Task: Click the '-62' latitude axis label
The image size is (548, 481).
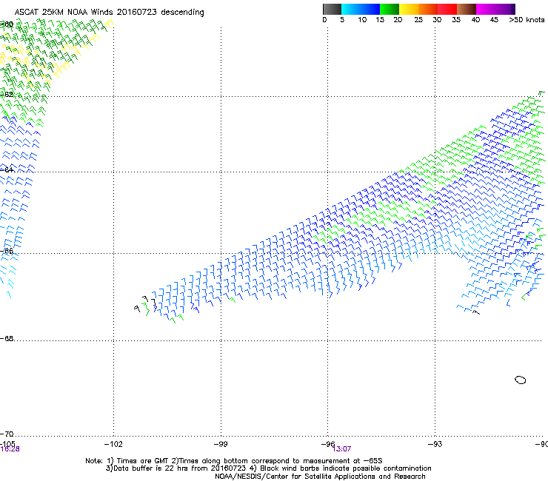Action: (7, 94)
